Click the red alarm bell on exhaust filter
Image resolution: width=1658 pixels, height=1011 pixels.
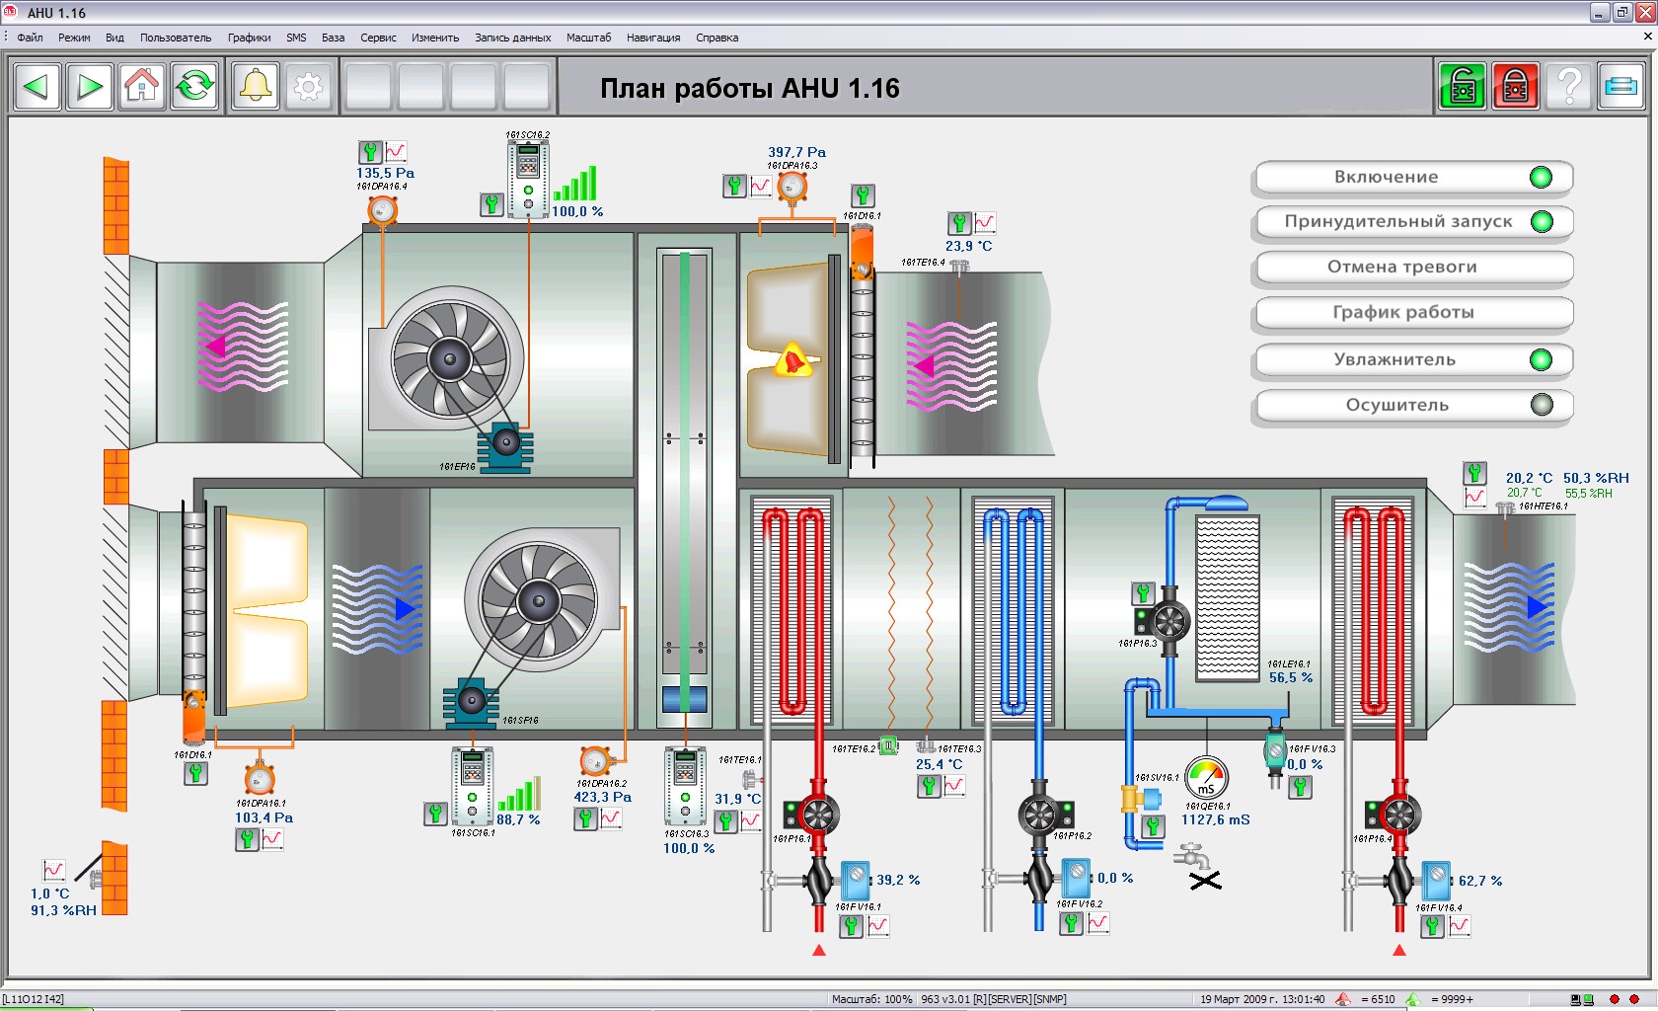pyautogui.click(x=792, y=361)
